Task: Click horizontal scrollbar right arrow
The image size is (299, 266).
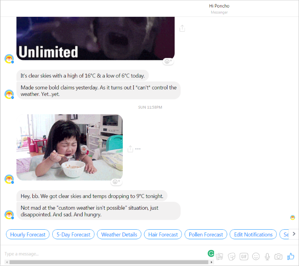Action: click(x=211, y=262)
